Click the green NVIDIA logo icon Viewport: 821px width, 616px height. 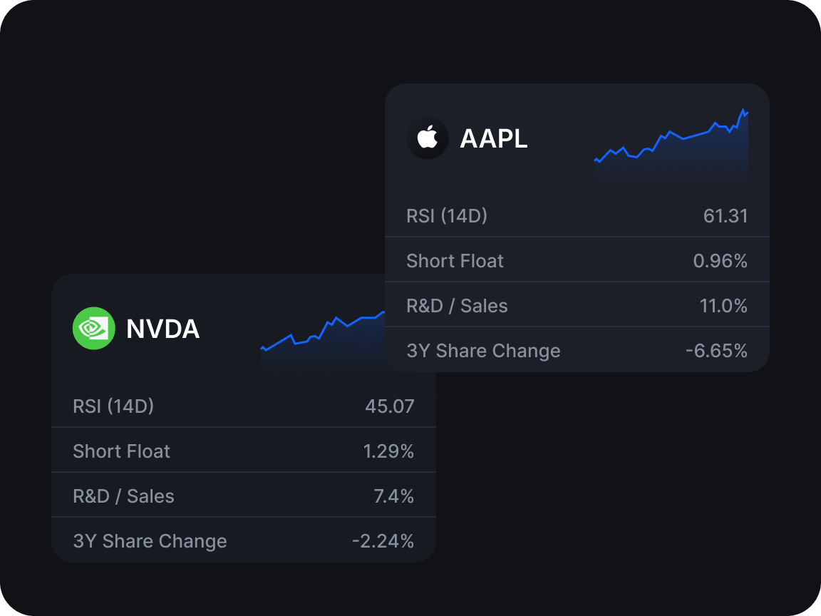[x=94, y=329]
